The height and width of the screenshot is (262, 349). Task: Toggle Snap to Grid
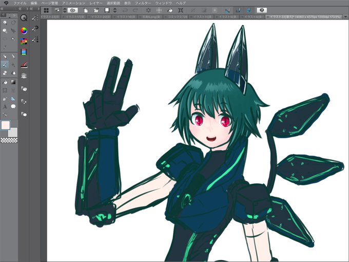coord(249,10)
